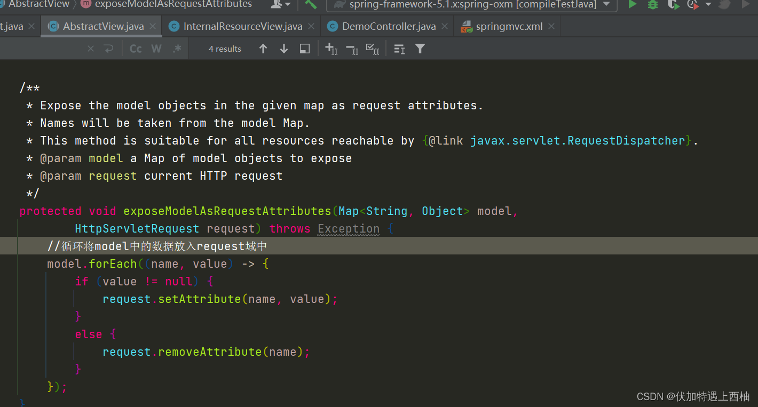758x407 pixels.
Task: Go to next occurrence with the down arrow
Action: (284, 49)
